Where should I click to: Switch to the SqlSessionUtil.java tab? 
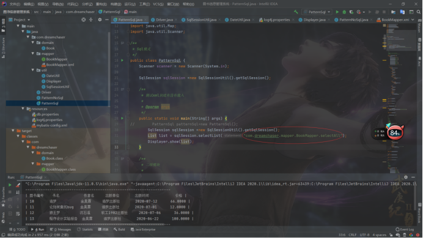(201, 20)
